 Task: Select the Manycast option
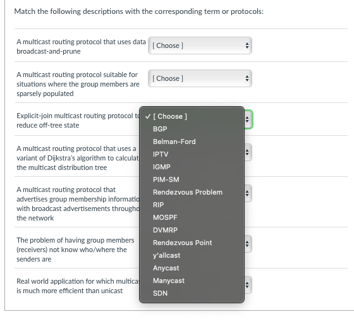click(x=192, y=281)
